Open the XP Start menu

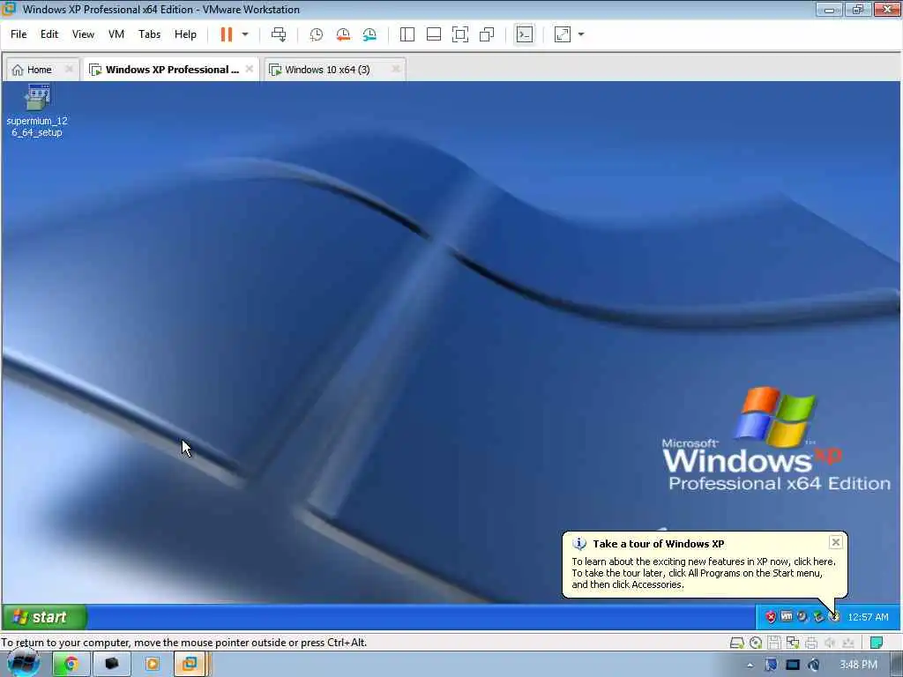pyautogui.click(x=44, y=617)
